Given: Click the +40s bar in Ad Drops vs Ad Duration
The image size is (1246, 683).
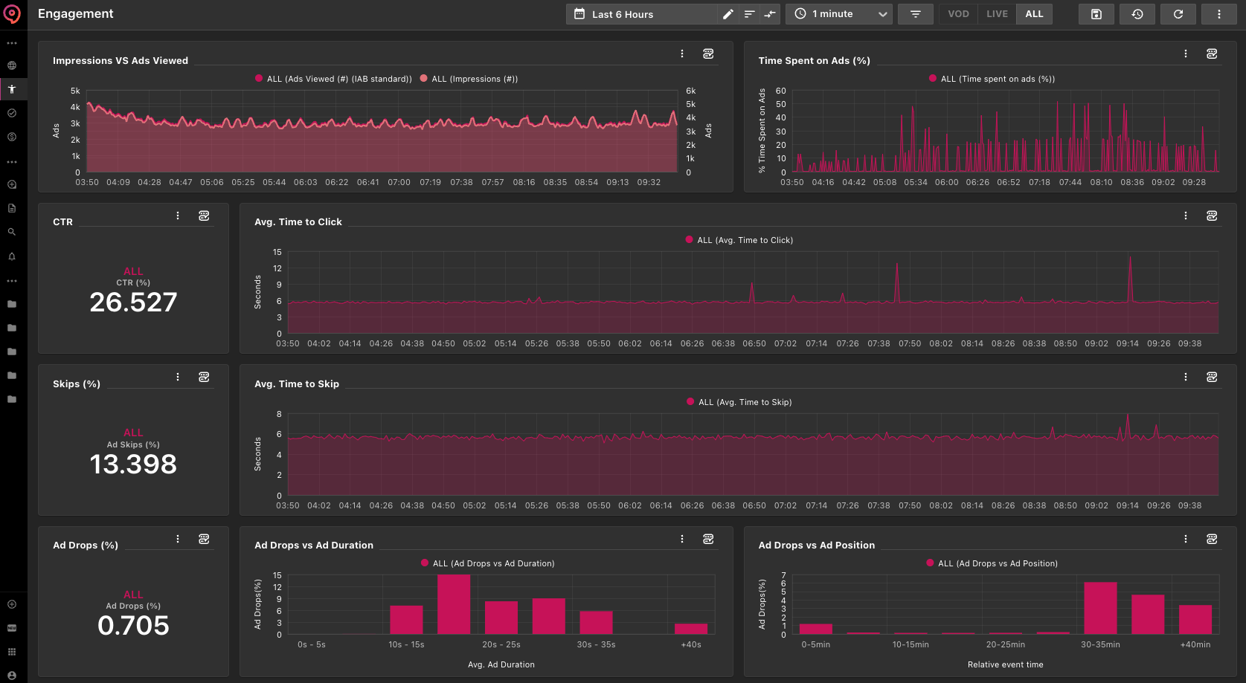Looking at the screenshot, I should pos(691,629).
